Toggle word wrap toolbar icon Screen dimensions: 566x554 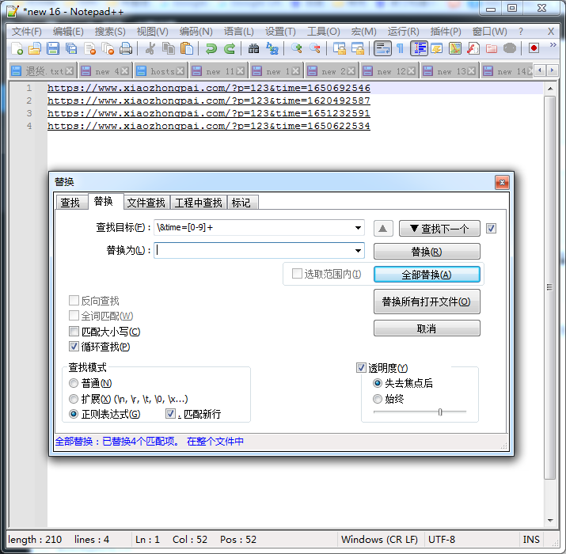pyautogui.click(x=382, y=48)
